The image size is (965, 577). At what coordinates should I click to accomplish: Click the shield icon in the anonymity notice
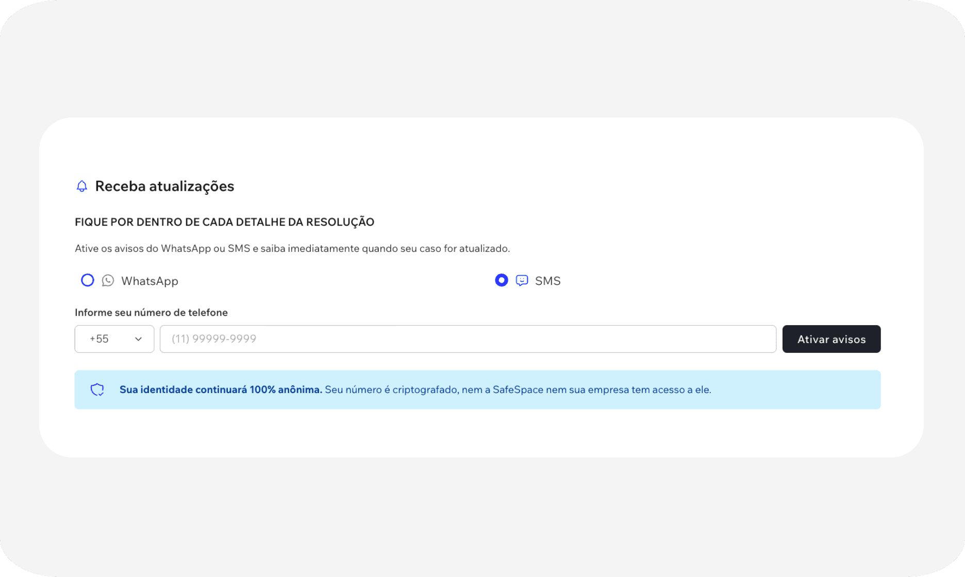click(x=97, y=389)
